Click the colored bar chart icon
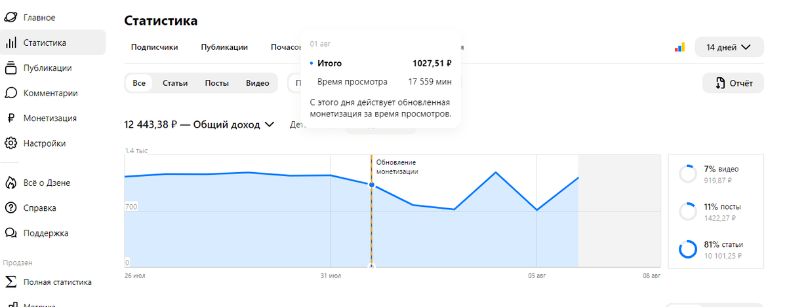The image size is (787, 307). click(x=679, y=47)
